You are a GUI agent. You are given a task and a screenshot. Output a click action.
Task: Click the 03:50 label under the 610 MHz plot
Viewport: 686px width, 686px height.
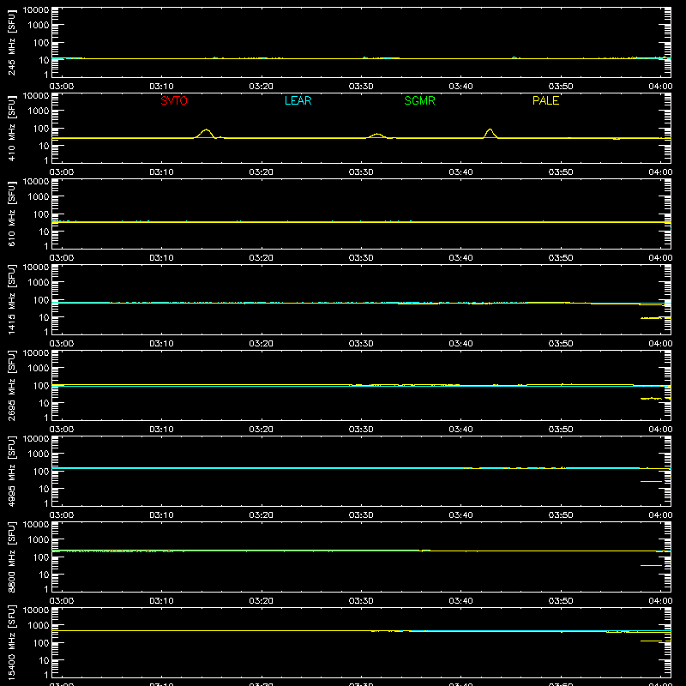point(561,258)
